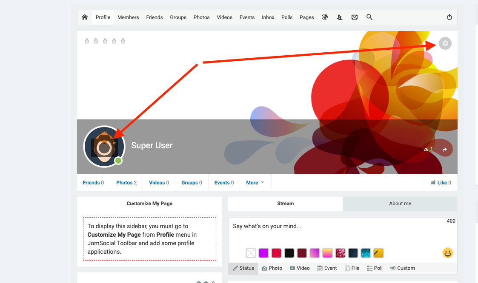The width and height of the screenshot is (478, 283).
Task: Select the Poll post type
Action: (x=375, y=268)
